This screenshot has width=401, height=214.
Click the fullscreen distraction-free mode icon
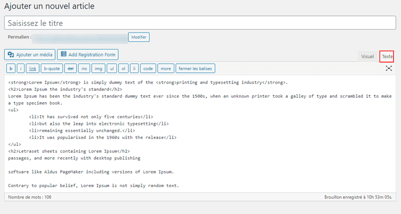[388, 68]
